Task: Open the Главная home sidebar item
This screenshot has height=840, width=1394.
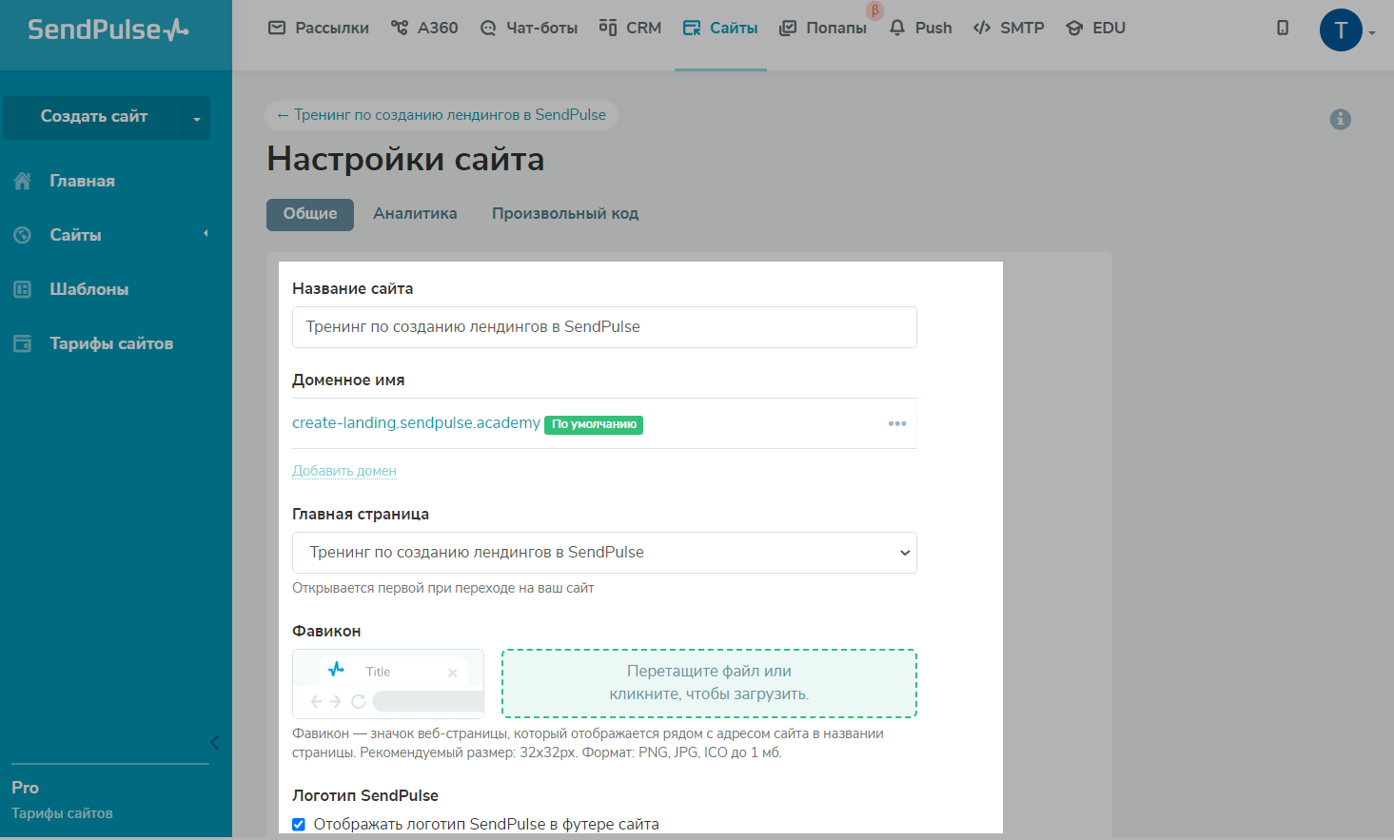Action: click(82, 181)
